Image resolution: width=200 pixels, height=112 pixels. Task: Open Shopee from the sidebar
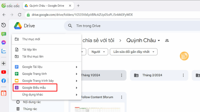tap(3, 93)
